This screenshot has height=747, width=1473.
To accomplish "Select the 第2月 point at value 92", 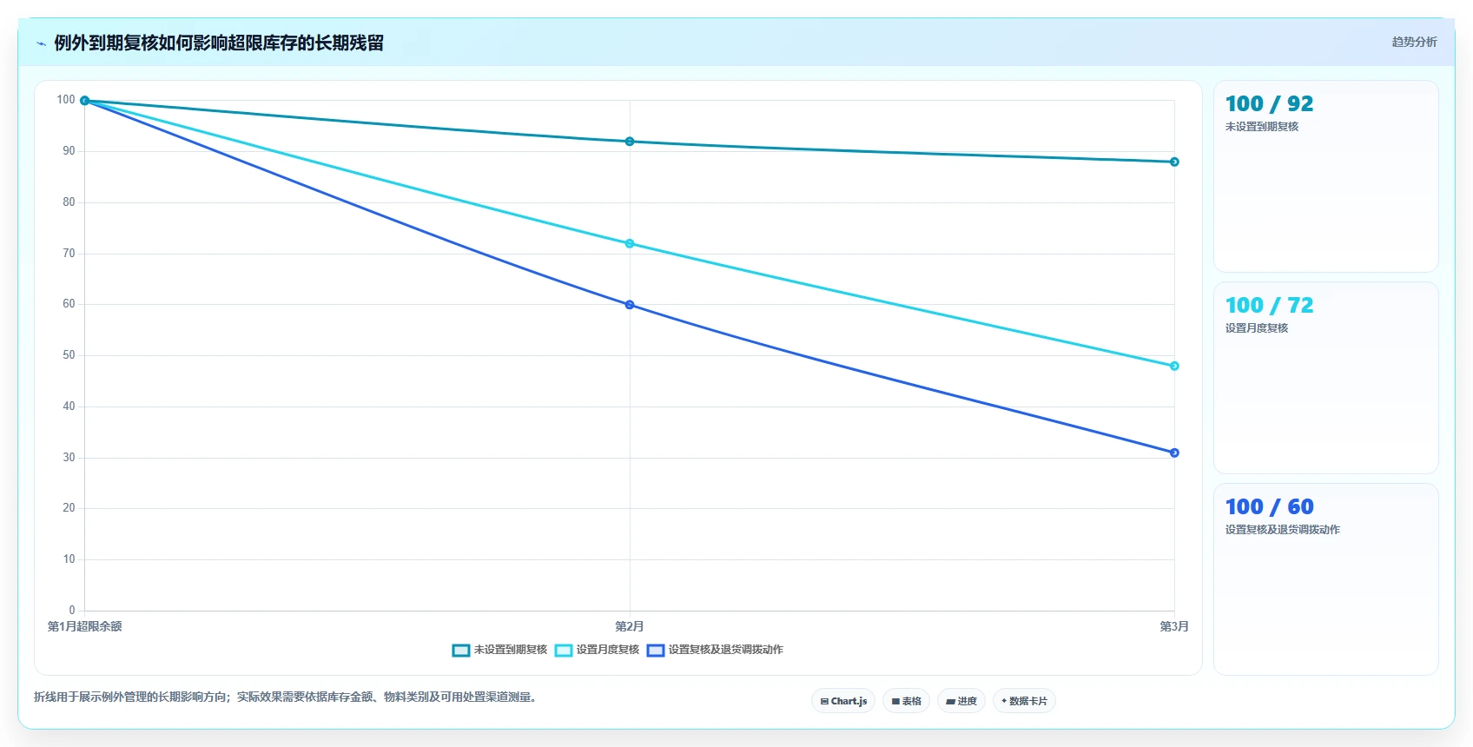I will pyautogui.click(x=630, y=142).
